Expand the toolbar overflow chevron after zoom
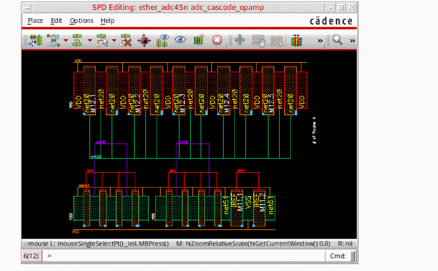This screenshot has width=438, height=271. coord(352,41)
